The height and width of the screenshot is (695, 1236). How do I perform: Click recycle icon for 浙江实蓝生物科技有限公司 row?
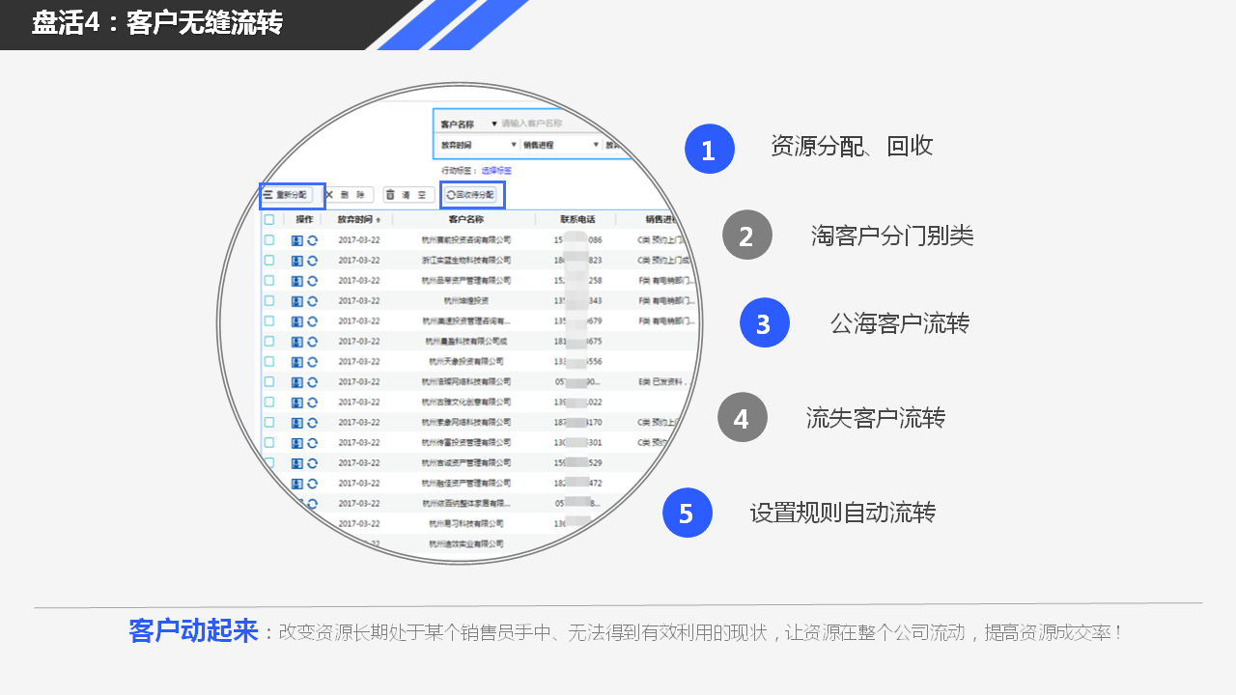pos(312,260)
